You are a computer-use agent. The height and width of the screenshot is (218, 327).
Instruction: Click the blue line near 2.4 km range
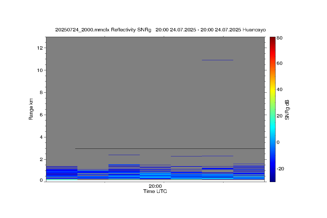click(124, 155)
